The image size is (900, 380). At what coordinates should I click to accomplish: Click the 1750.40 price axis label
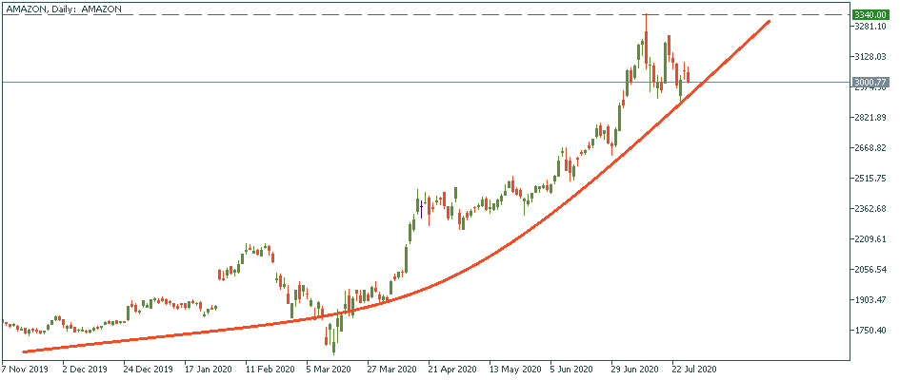click(871, 331)
